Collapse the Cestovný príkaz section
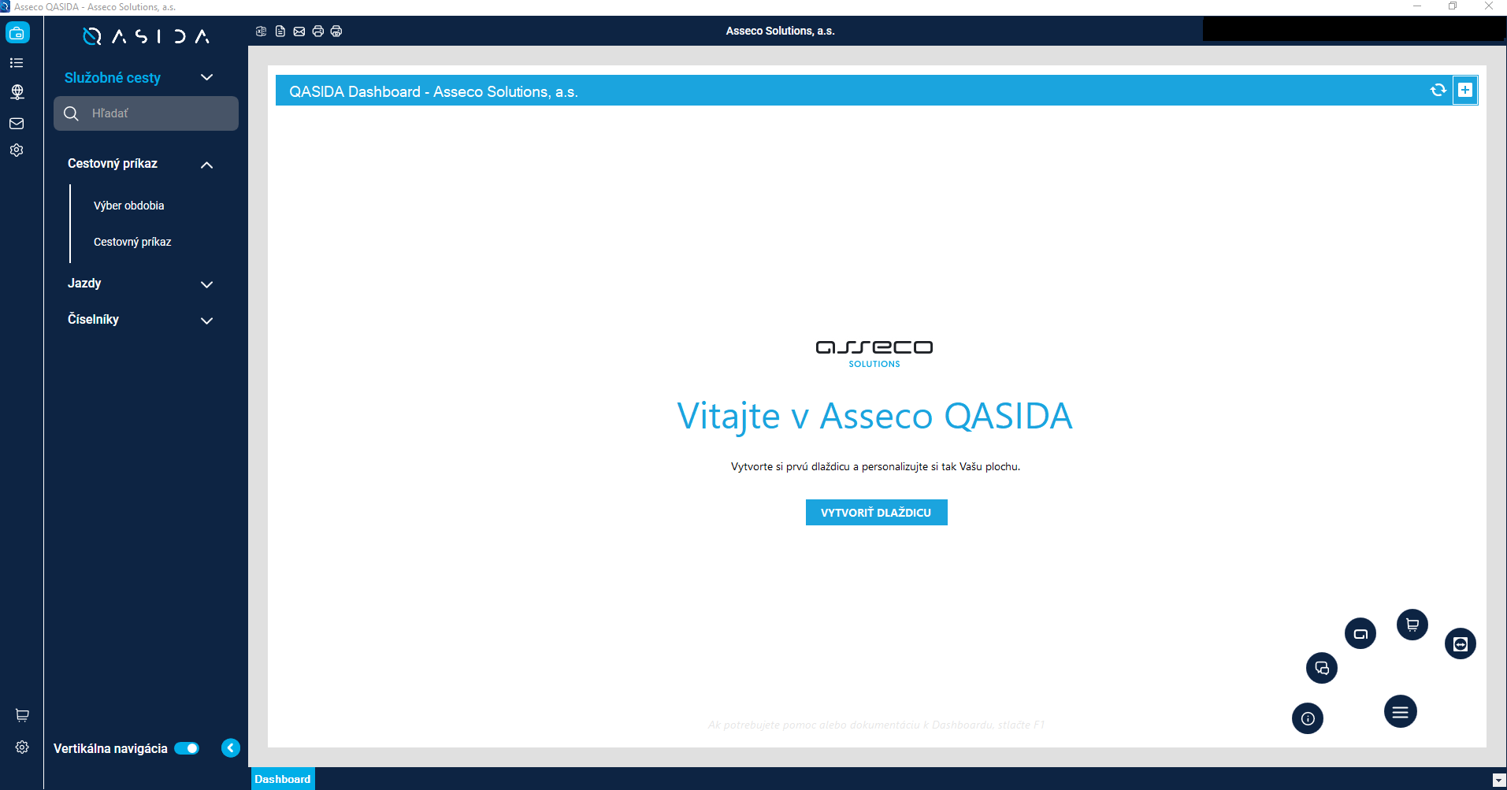Viewport: 1507px width, 790px height. [206, 165]
